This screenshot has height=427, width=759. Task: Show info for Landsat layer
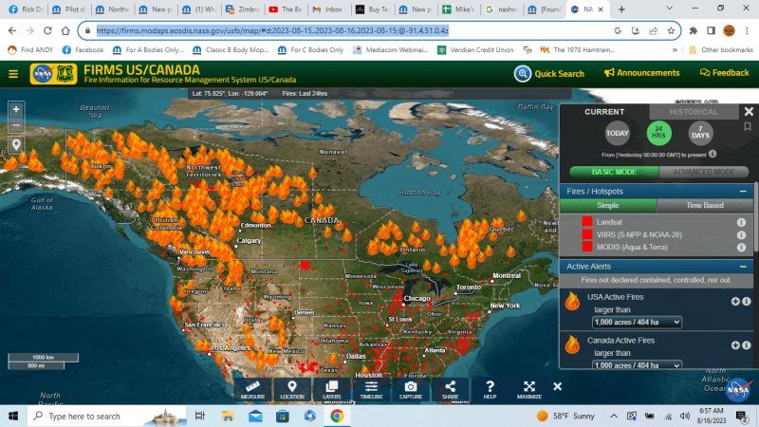(x=741, y=222)
